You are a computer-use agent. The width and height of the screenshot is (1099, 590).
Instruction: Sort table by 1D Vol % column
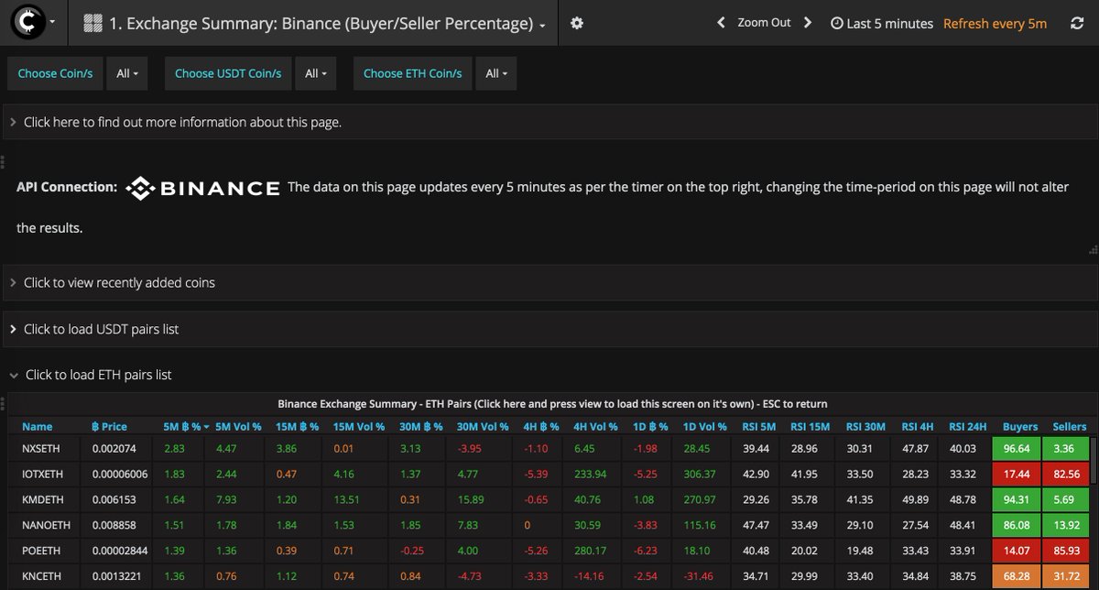[703, 426]
